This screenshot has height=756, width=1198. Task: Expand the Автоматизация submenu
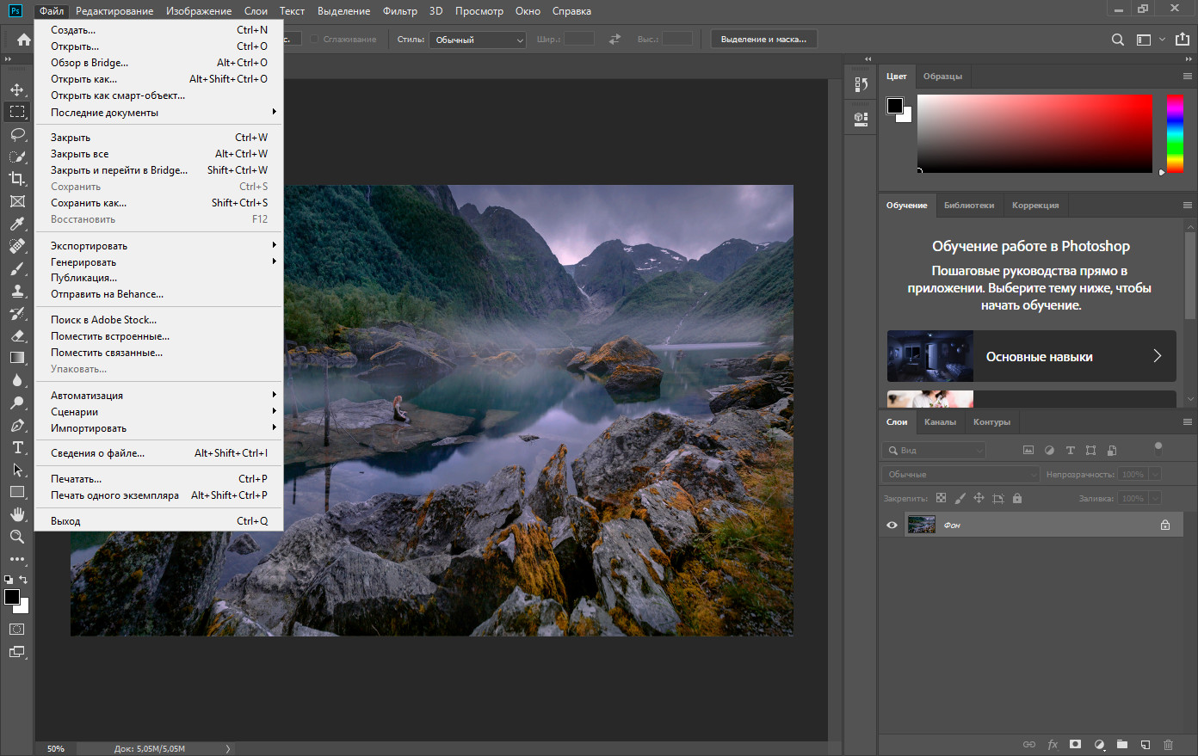(159, 395)
